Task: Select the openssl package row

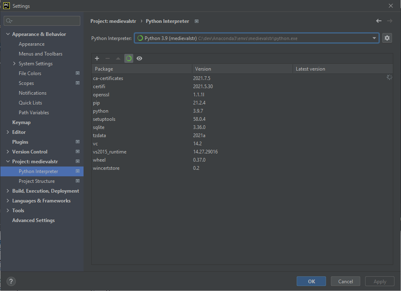Action: pos(242,95)
